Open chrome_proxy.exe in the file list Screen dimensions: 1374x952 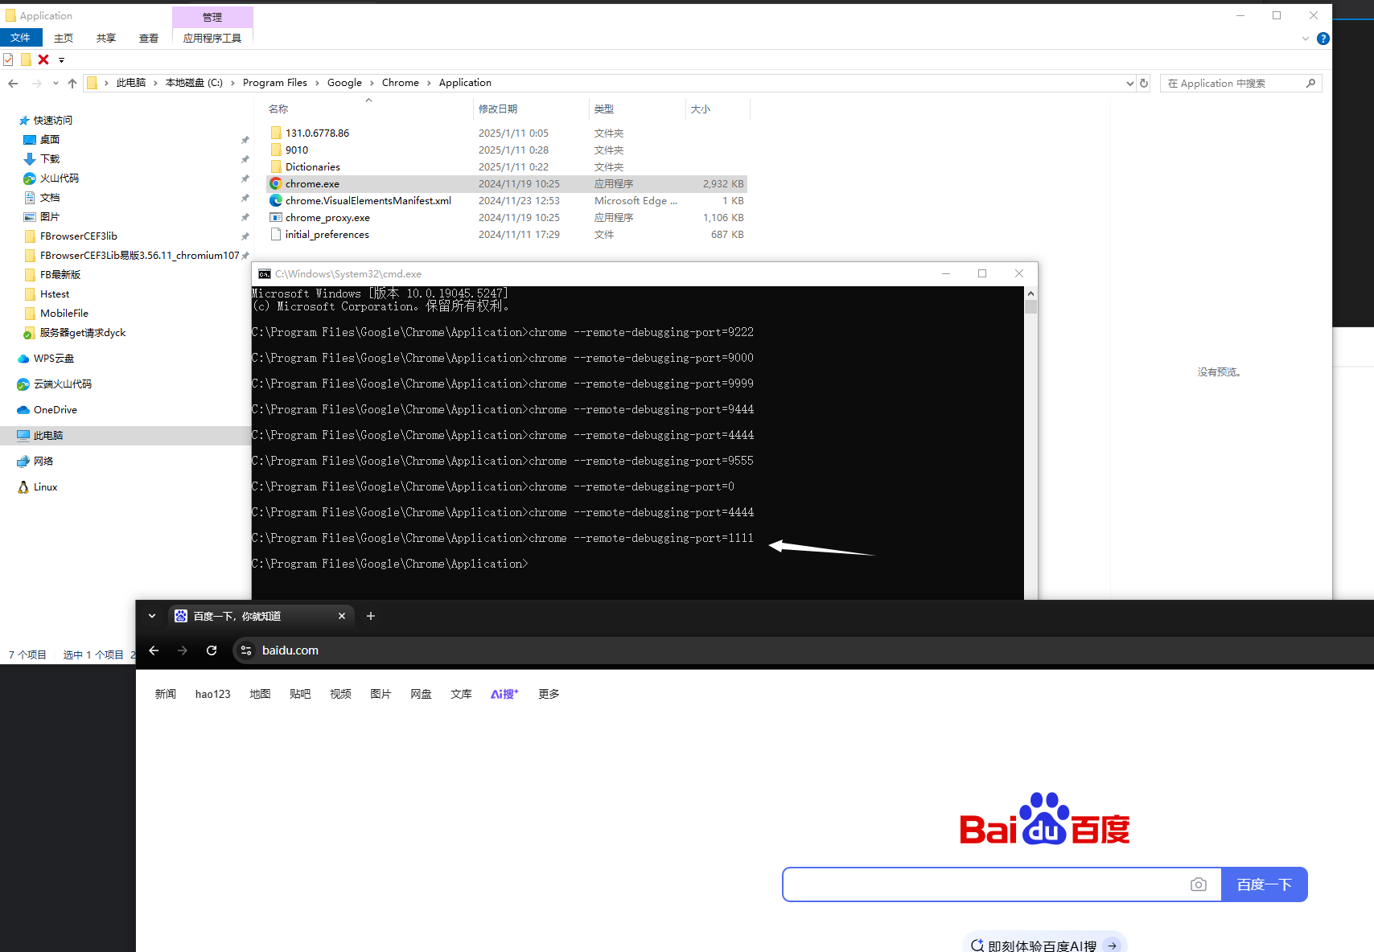click(x=327, y=217)
